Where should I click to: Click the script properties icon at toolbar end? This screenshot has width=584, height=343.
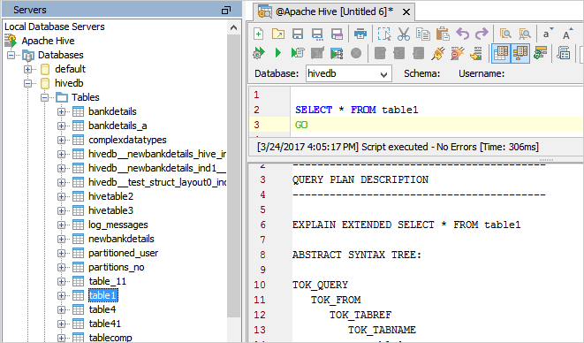click(564, 53)
